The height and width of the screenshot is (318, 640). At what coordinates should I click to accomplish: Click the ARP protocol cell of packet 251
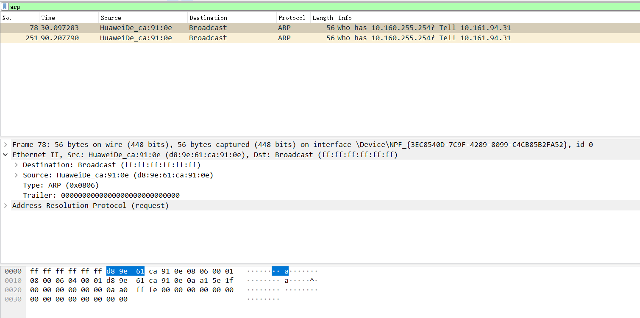click(x=284, y=38)
